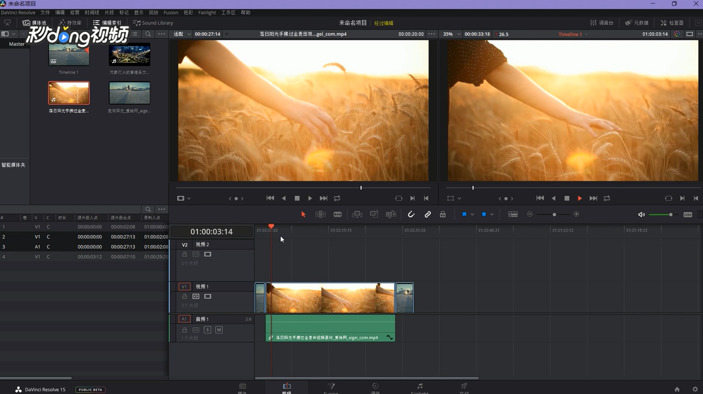The image size is (703, 394).
Task: Toggle timeline snapping magnet icon
Action: (411, 215)
